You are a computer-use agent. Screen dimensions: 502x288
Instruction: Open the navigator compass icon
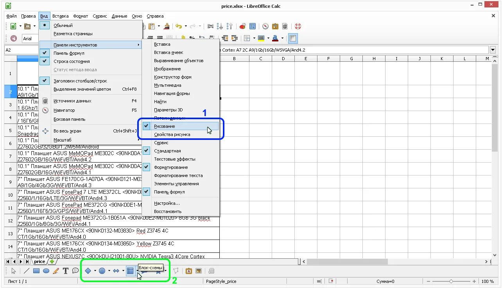click(265, 26)
